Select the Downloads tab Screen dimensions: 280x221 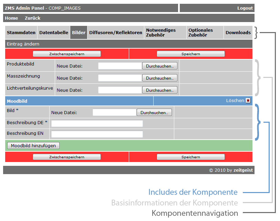click(238, 32)
